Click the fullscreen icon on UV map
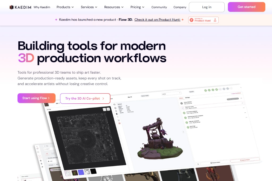272x181 pixels. pos(104,109)
